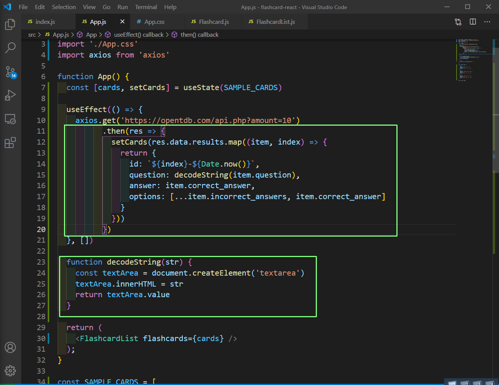Viewport: 499px width, 385px height.
Task: Click textArea.innerHTML on line 25
Action: 116,284
